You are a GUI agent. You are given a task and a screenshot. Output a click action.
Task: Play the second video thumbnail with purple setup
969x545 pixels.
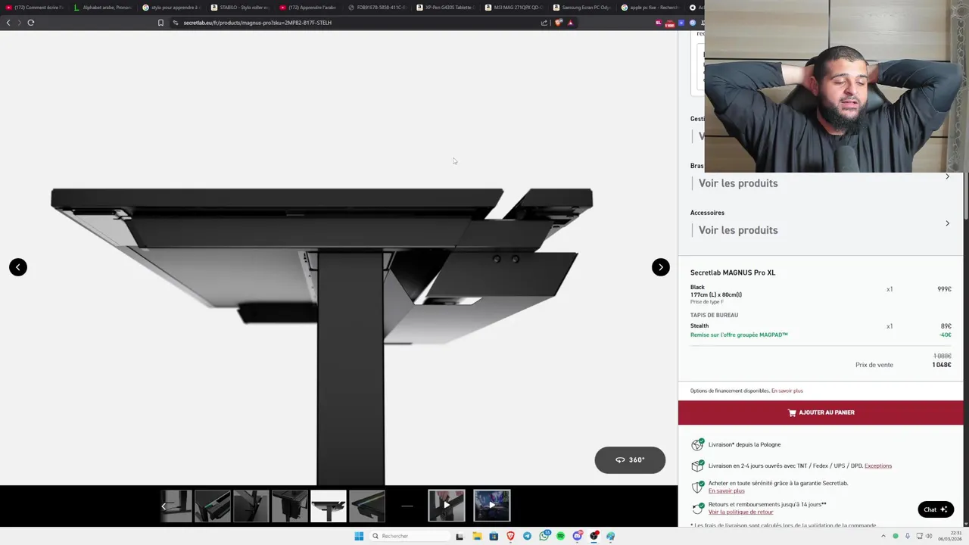[492, 506]
